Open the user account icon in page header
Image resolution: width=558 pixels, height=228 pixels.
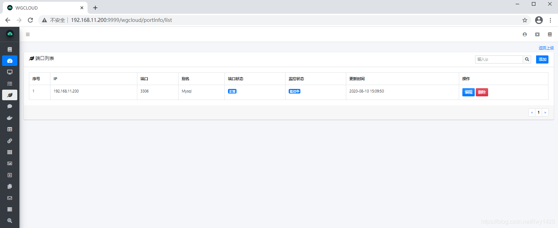(x=525, y=35)
